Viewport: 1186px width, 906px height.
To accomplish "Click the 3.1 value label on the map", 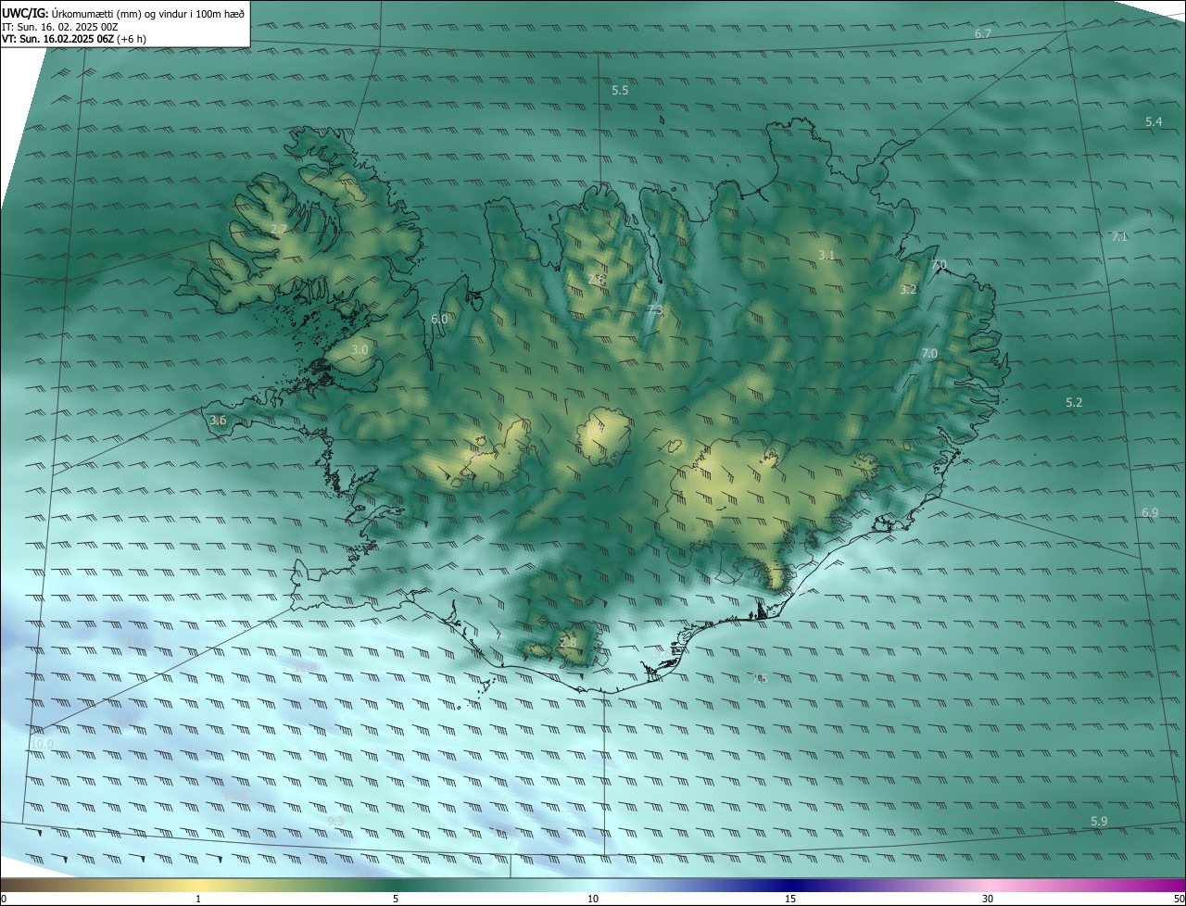I will pyautogui.click(x=826, y=255).
